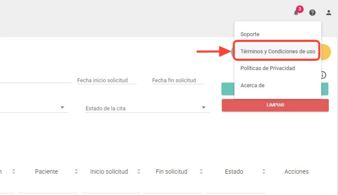Click the help question mark icon
338x195 pixels.
312,13
